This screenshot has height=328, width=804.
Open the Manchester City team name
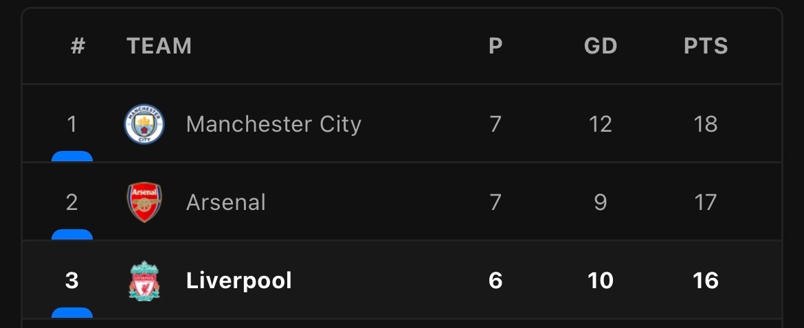273,124
